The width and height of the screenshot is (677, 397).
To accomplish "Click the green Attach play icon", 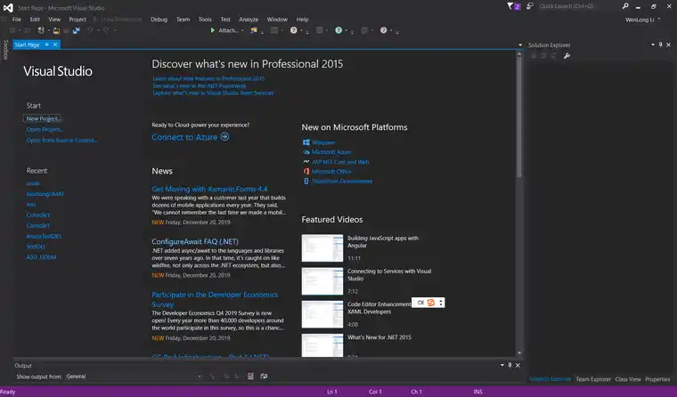I will click(212, 30).
